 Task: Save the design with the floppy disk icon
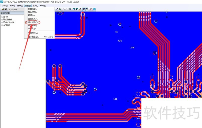coord(6,9)
